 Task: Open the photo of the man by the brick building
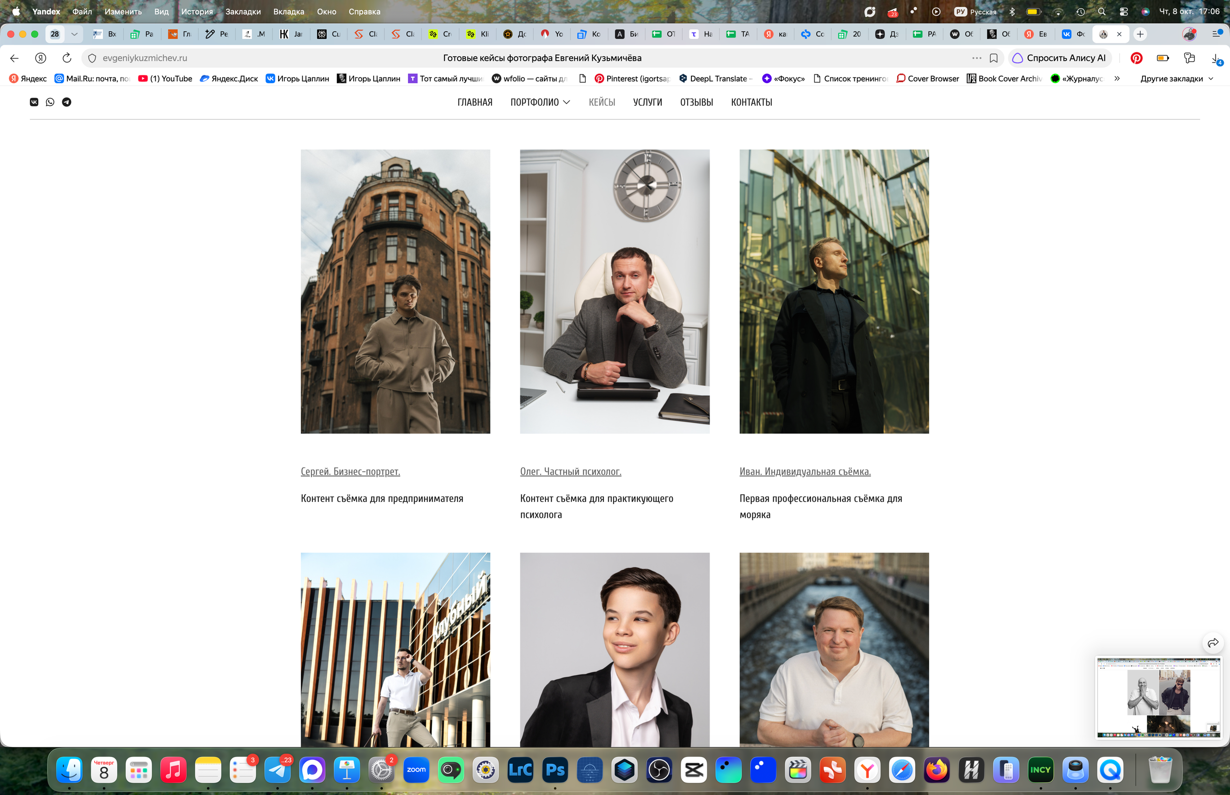click(395, 292)
